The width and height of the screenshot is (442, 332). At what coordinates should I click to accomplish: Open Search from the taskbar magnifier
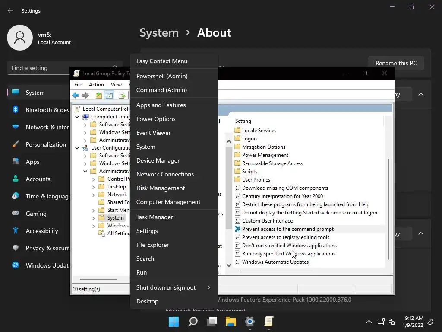point(193,322)
